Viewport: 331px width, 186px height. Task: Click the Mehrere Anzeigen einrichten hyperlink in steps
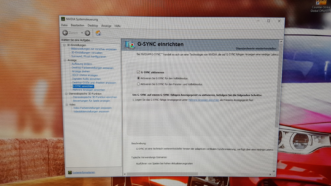pyautogui.click(x=204, y=100)
